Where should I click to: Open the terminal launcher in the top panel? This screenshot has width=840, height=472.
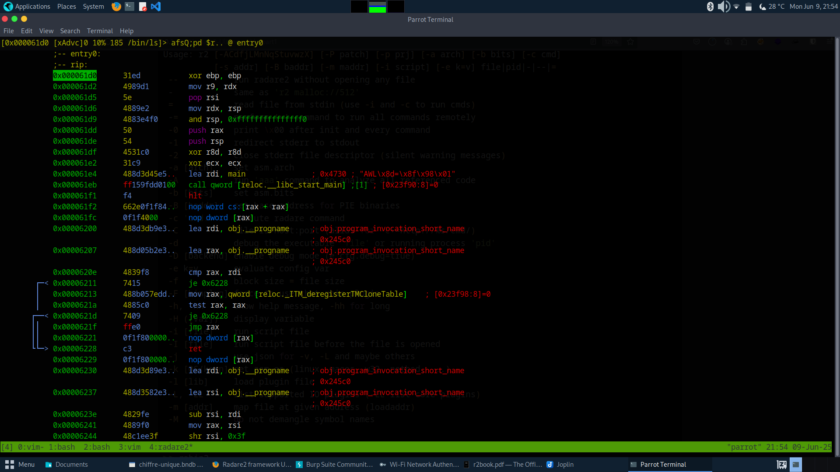[x=129, y=7]
